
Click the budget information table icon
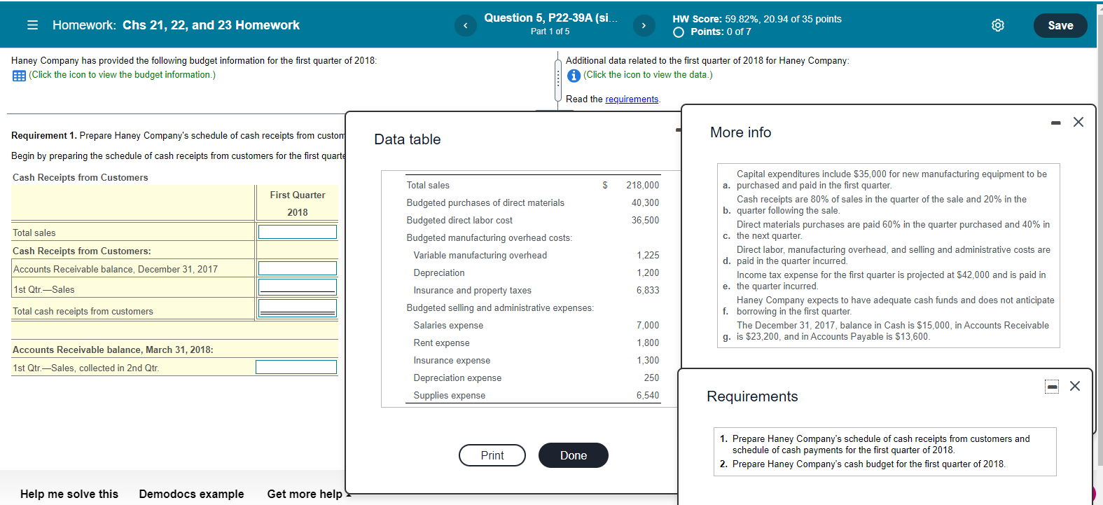(19, 76)
